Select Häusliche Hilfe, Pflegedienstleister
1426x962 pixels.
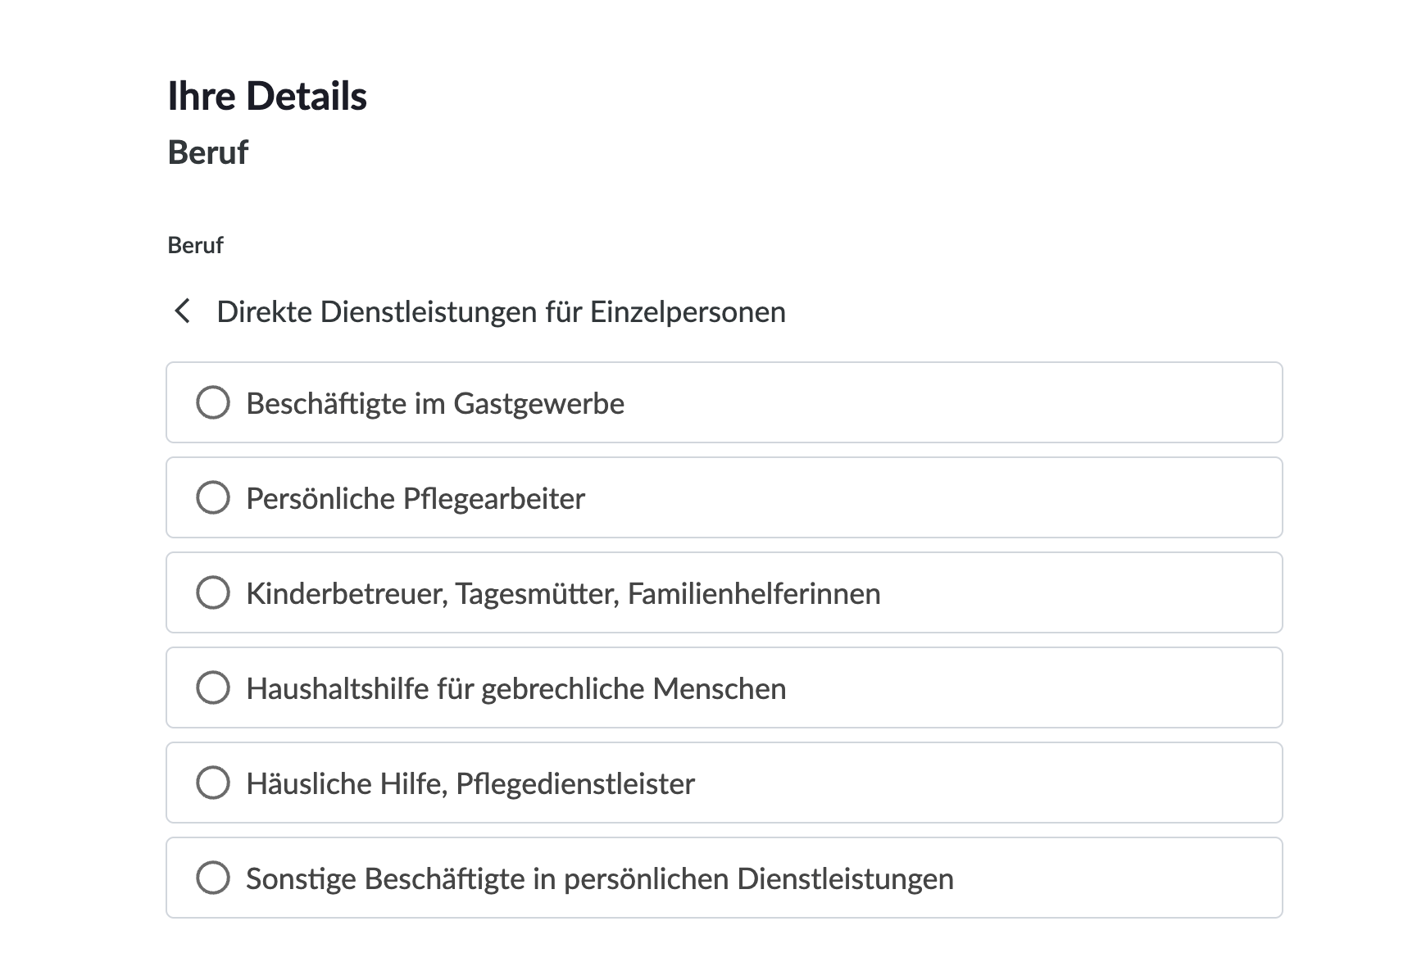tap(212, 783)
